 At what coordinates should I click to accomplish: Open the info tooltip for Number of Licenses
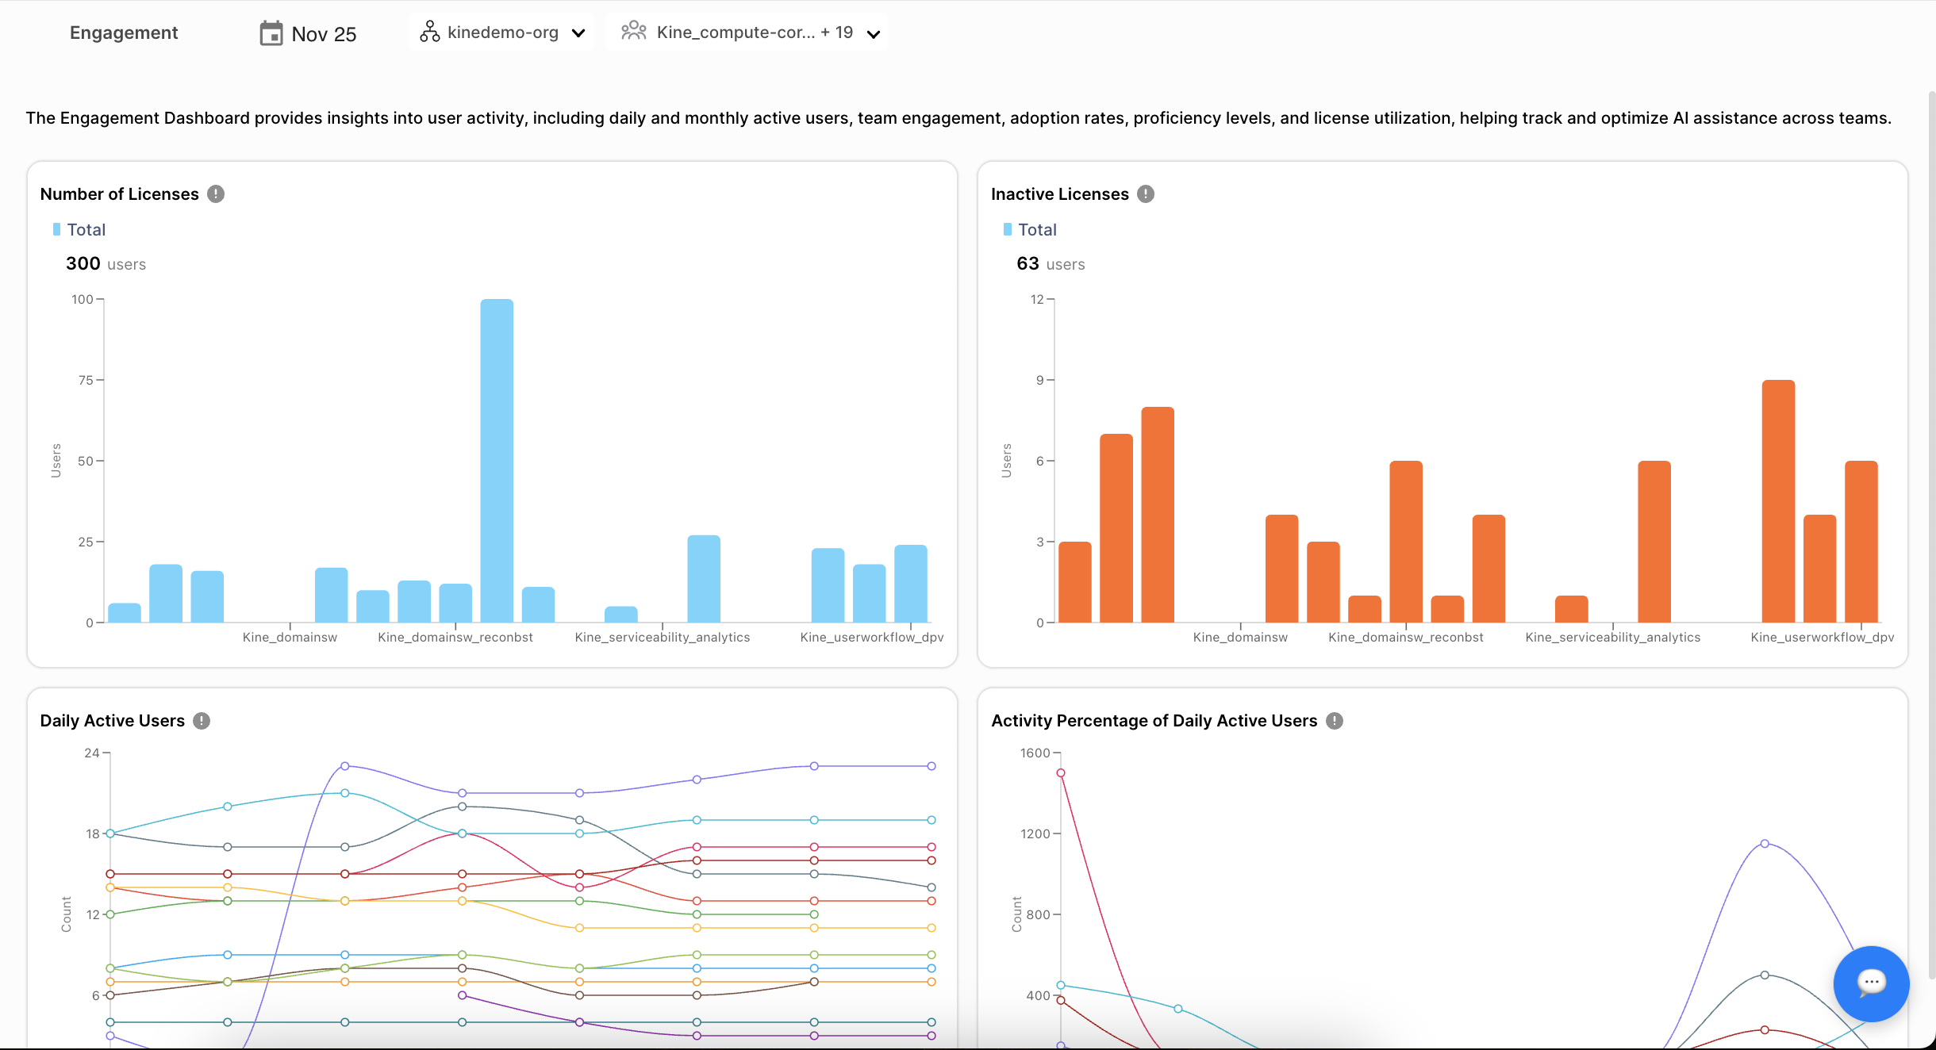(x=216, y=194)
